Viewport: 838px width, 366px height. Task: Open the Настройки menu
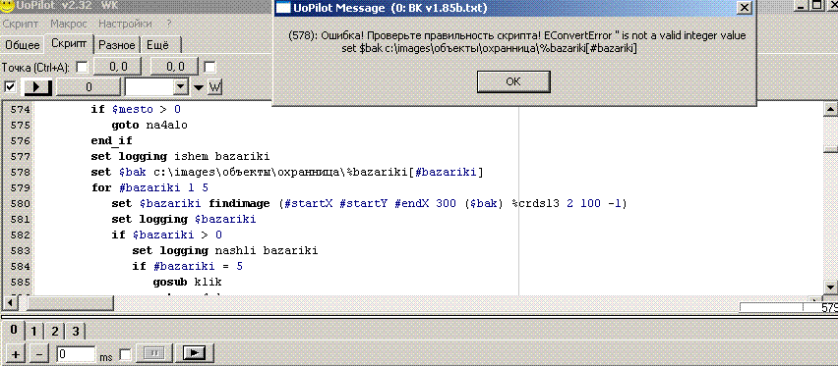coord(125,24)
